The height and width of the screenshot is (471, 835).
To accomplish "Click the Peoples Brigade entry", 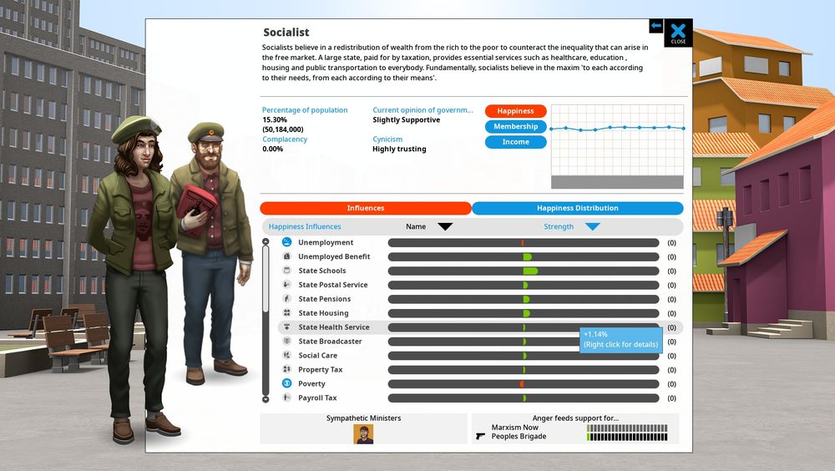I will [519, 437].
